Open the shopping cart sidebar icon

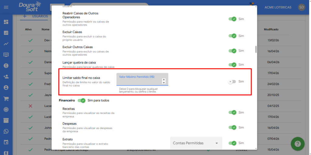(x=6, y=99)
